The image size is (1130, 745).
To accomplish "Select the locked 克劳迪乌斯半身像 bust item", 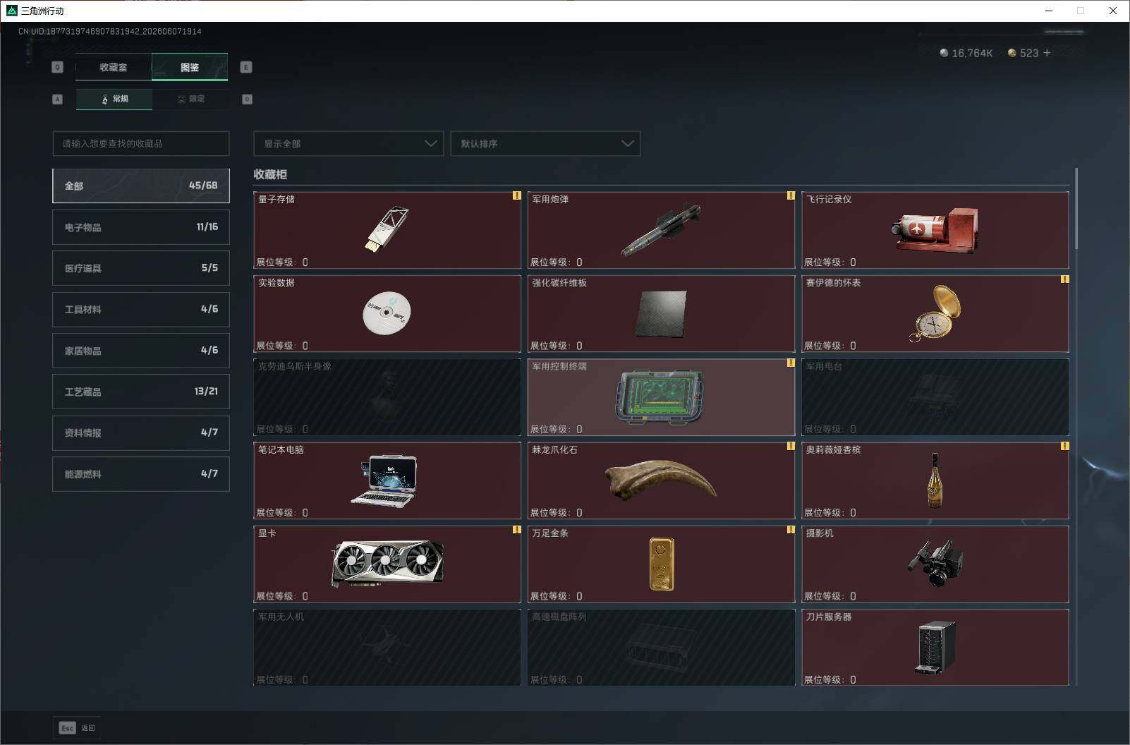I will pyautogui.click(x=387, y=397).
